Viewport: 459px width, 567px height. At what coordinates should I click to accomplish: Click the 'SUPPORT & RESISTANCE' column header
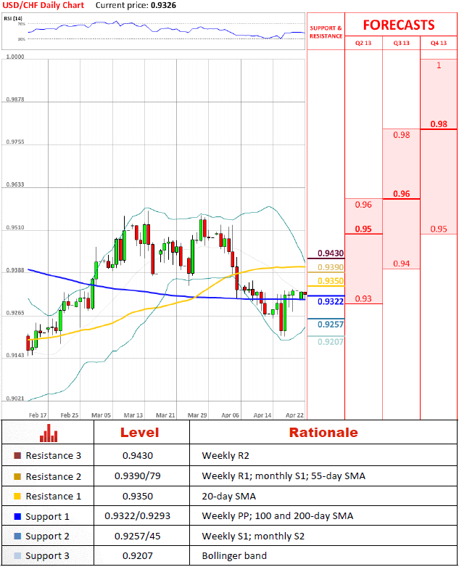[326, 32]
